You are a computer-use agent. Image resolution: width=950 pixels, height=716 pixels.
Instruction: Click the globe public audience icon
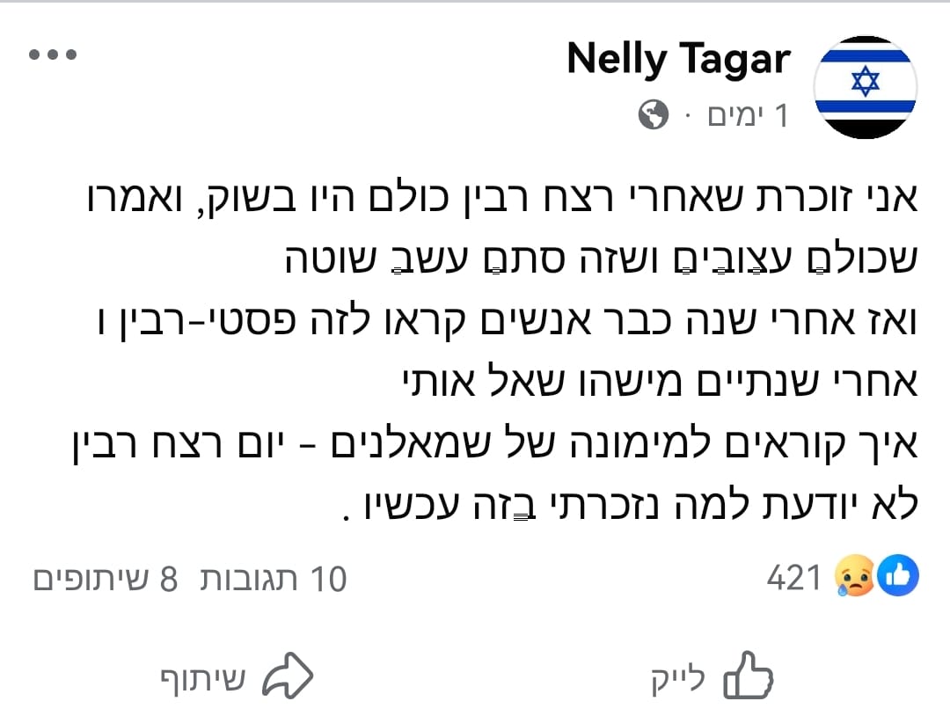[653, 114]
